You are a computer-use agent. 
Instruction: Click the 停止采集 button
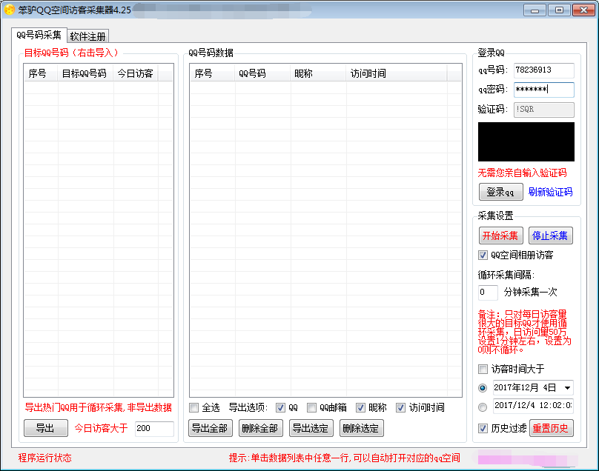(x=551, y=235)
